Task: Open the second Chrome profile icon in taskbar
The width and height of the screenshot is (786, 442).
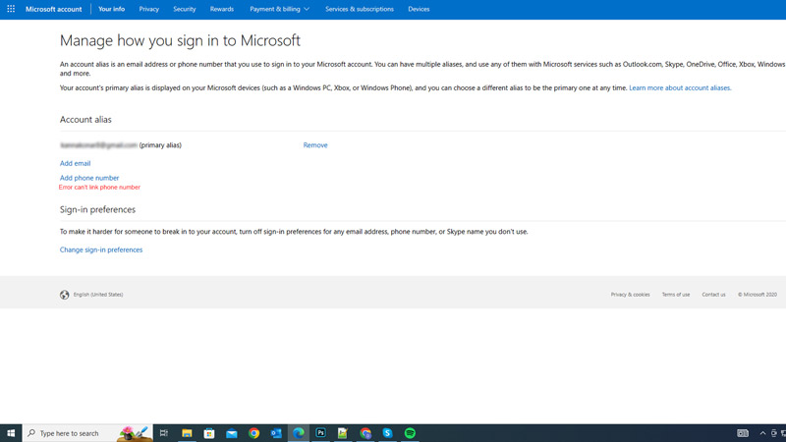Action: pyautogui.click(x=365, y=433)
